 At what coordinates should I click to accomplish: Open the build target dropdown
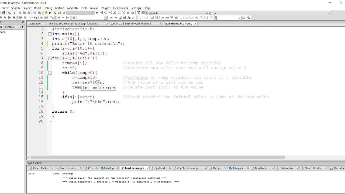coord(79,13)
